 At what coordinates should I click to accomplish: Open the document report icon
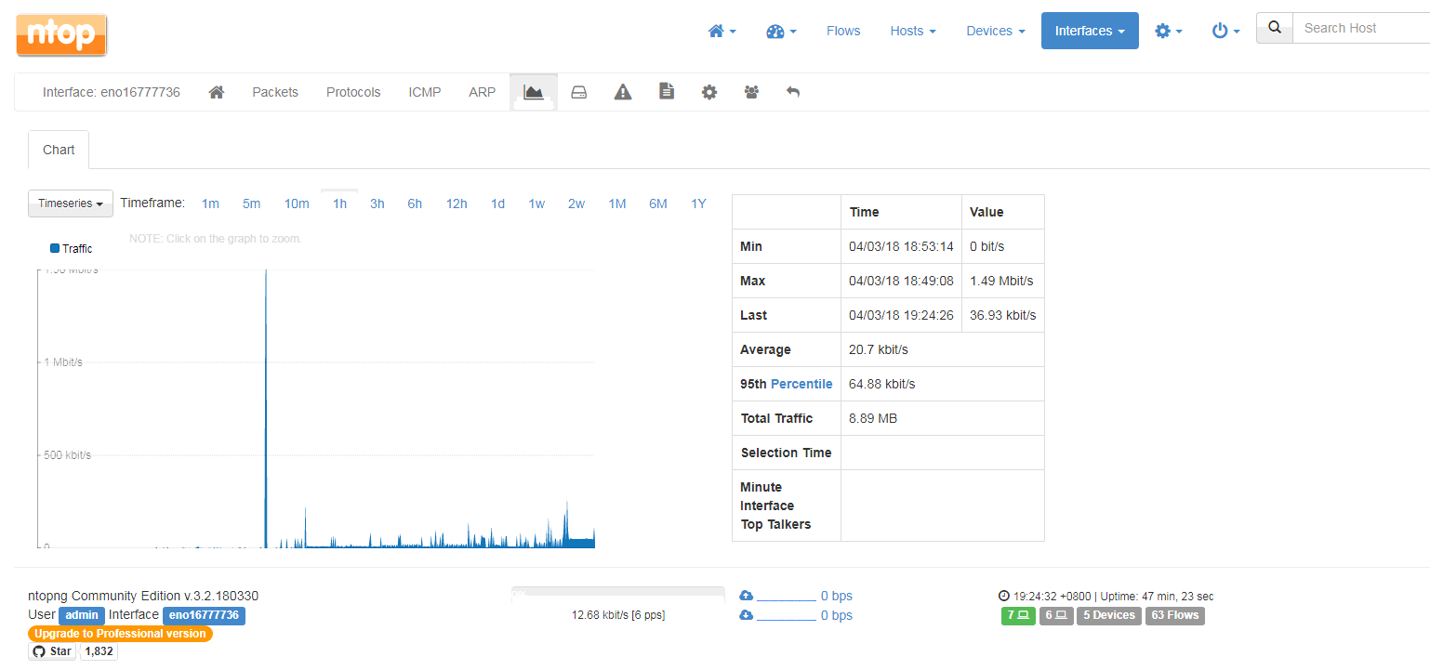[x=667, y=92]
